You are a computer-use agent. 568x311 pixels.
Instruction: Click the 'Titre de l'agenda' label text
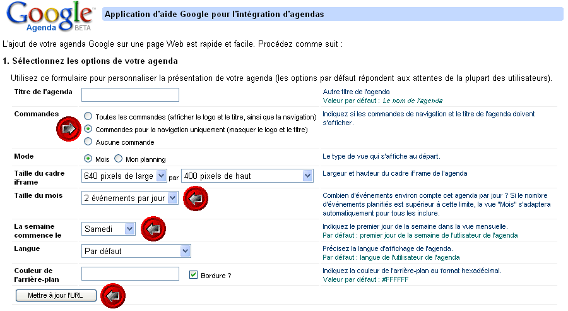pos(43,92)
